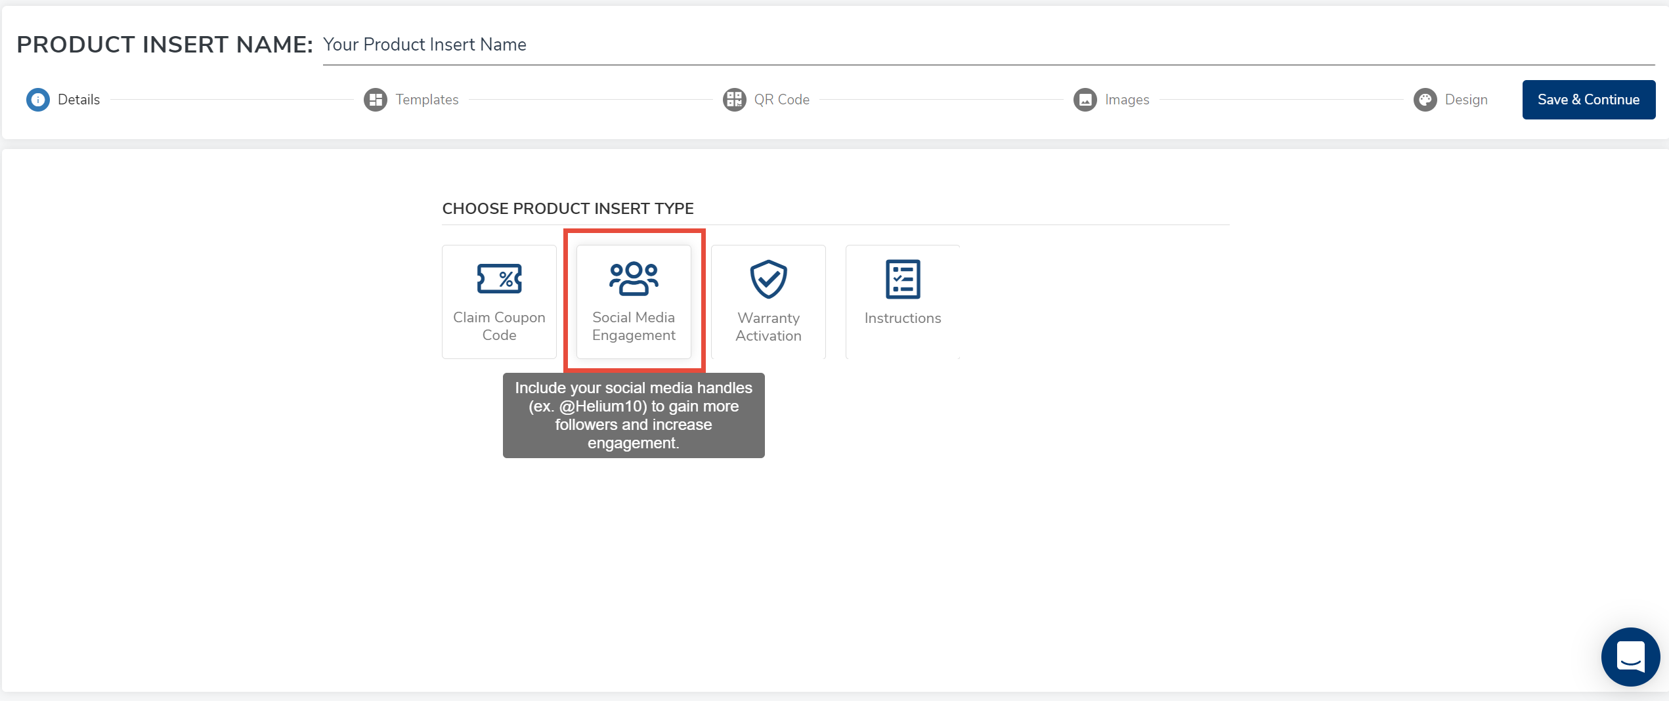The width and height of the screenshot is (1669, 701).
Task: Switch to the QR Code step label
Action: [x=781, y=100]
